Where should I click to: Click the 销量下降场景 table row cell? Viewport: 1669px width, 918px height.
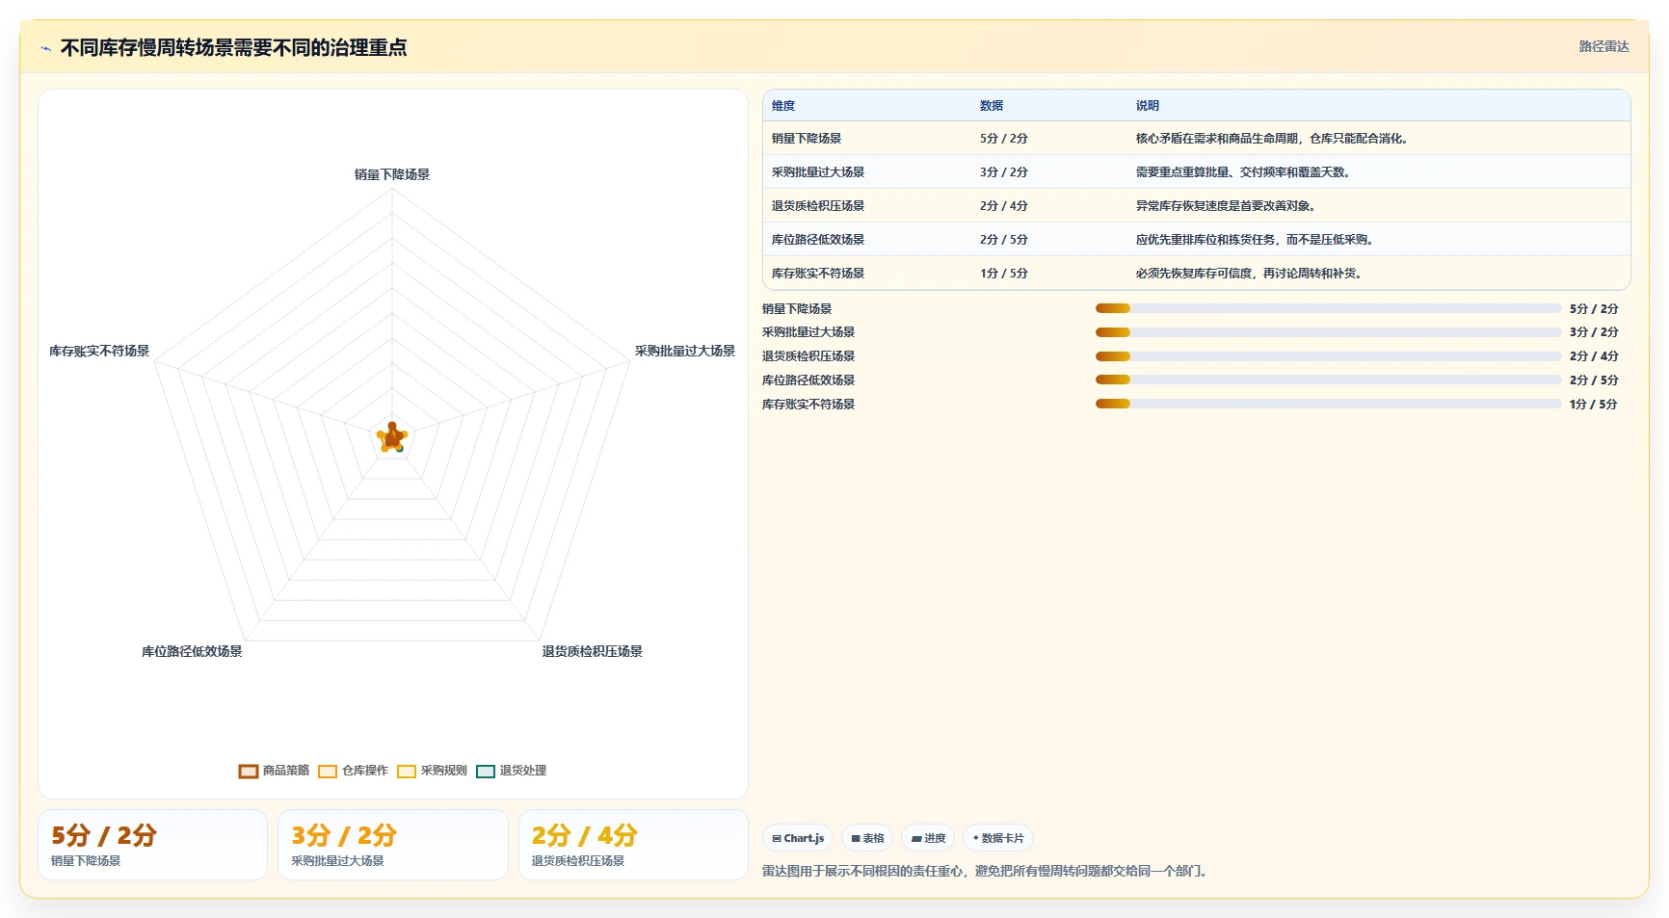click(807, 139)
